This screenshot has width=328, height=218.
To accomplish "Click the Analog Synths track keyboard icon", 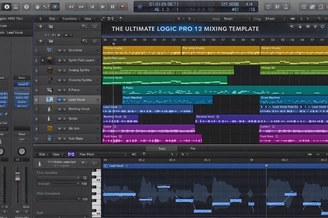I will pos(50,70).
